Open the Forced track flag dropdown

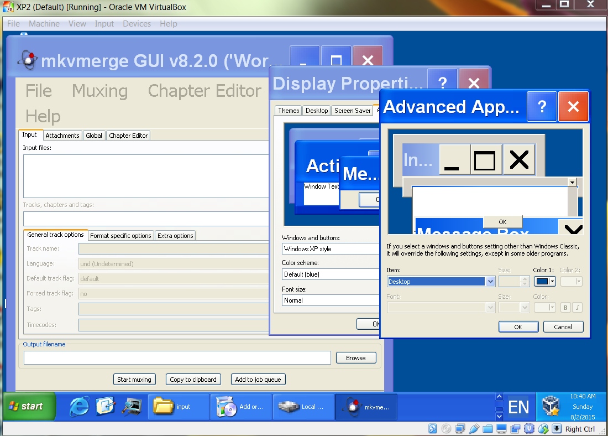(x=174, y=294)
